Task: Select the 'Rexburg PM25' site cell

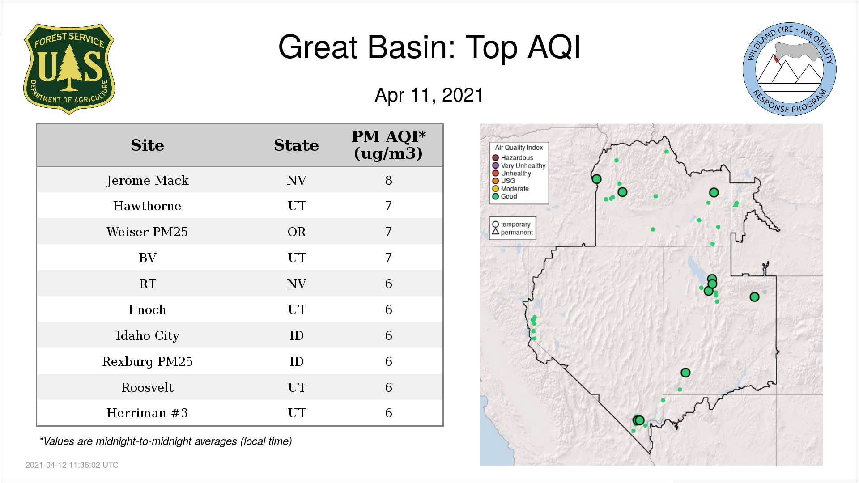Action: point(147,361)
